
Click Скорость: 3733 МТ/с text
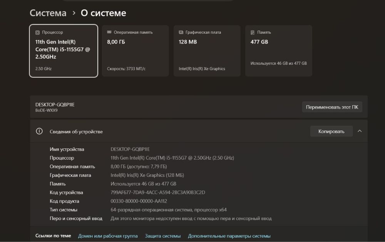click(126, 69)
